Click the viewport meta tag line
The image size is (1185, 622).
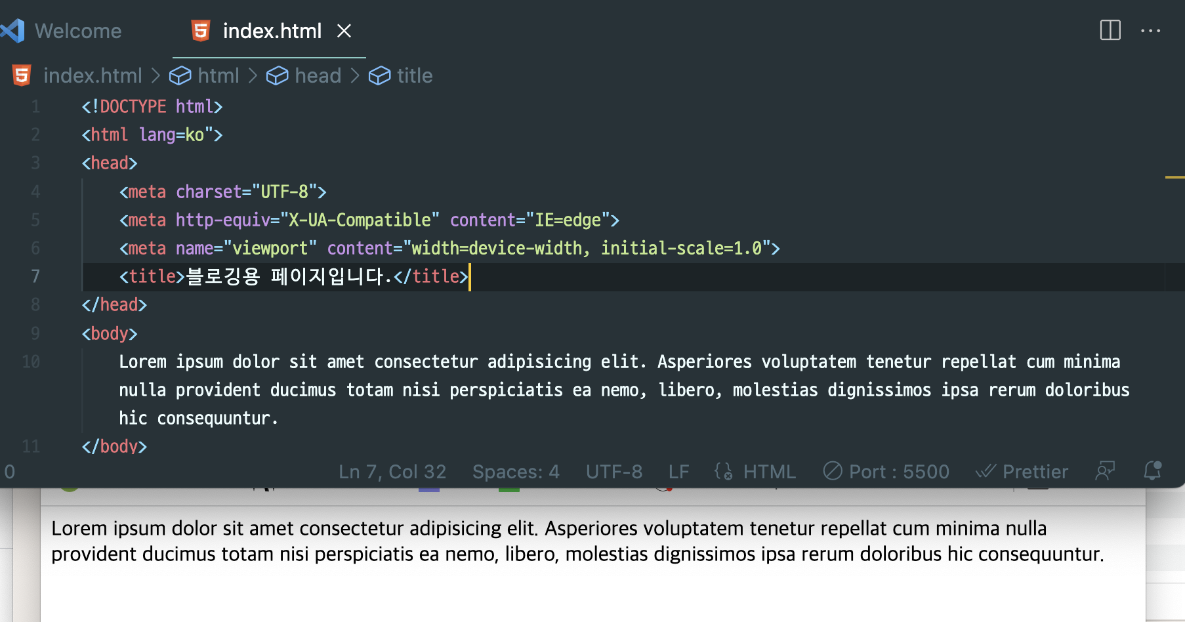click(x=449, y=248)
